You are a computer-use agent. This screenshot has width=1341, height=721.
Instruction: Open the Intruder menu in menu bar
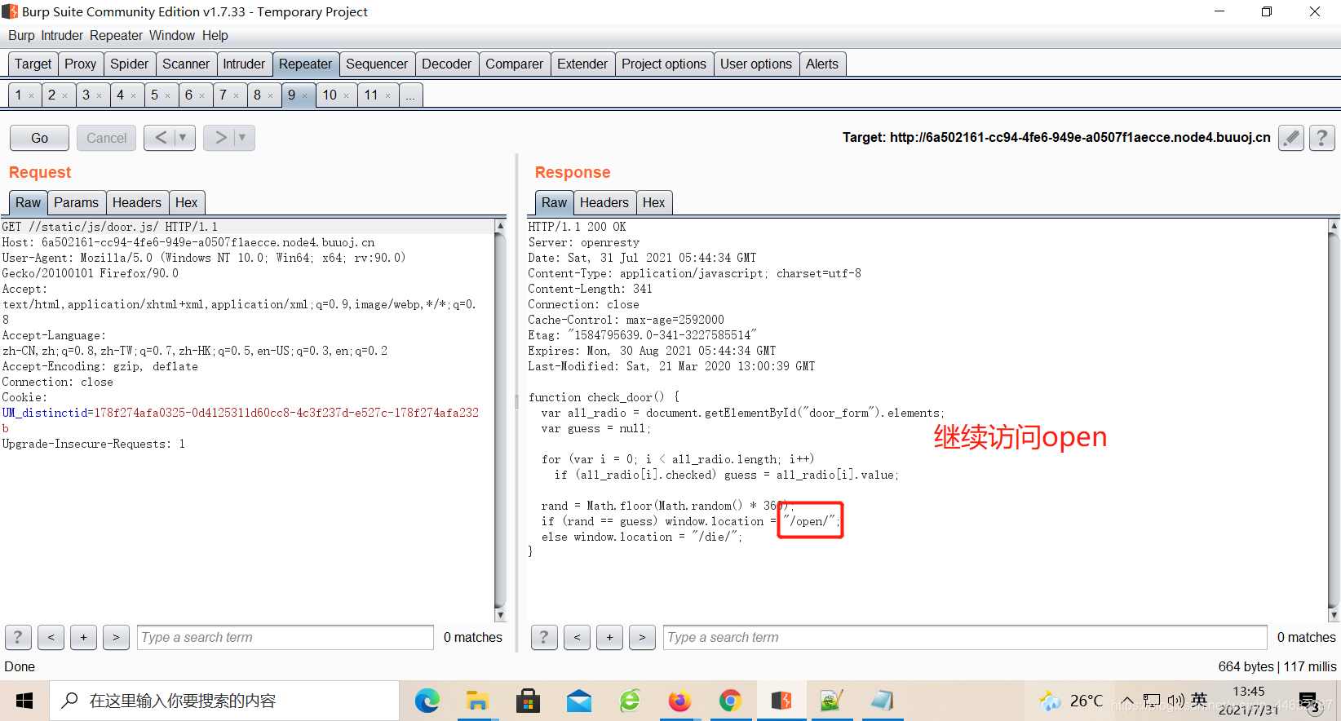(62, 35)
